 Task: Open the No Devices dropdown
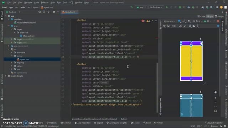156,7
